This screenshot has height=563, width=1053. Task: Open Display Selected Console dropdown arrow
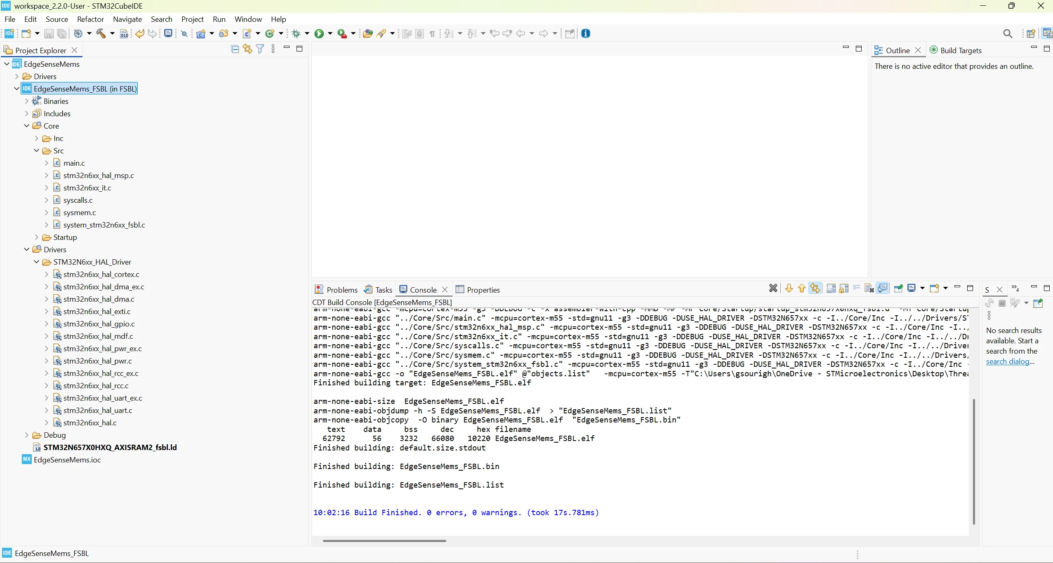(x=922, y=288)
